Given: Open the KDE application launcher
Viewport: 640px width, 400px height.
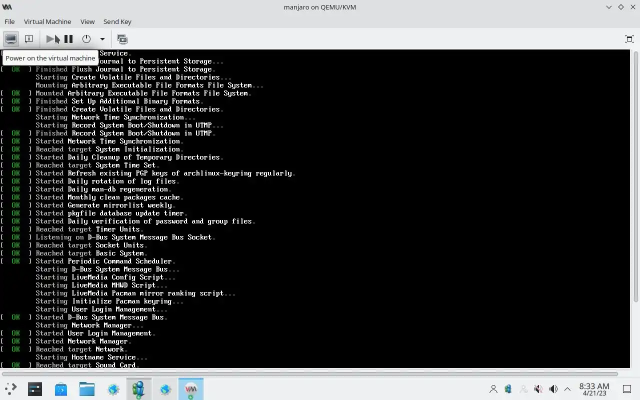Looking at the screenshot, I should [x=11, y=389].
